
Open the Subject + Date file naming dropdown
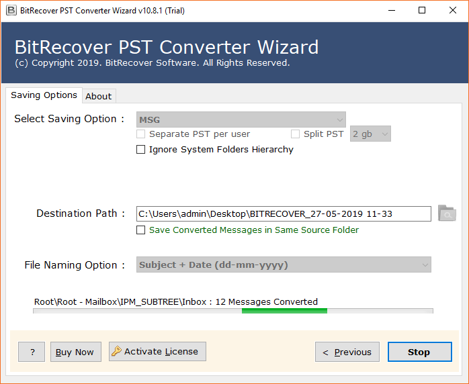[284, 265]
